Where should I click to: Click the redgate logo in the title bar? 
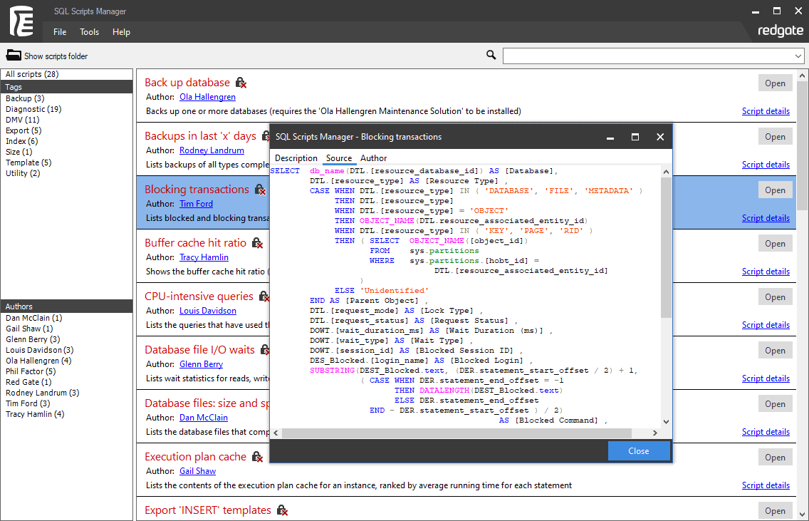pyautogui.click(x=780, y=31)
